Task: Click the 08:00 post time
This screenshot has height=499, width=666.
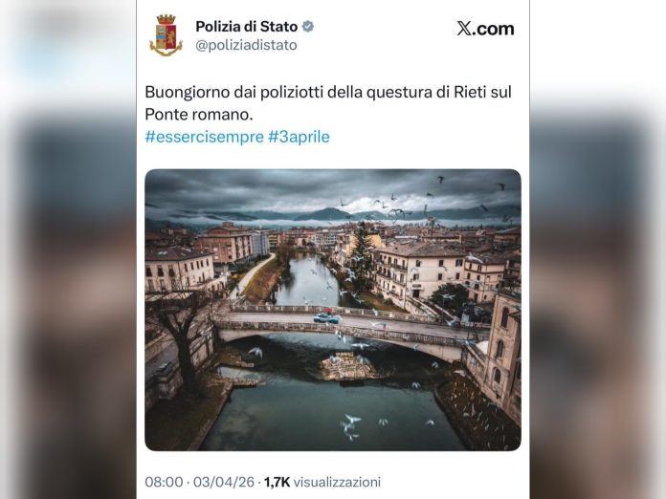Action: (x=162, y=482)
